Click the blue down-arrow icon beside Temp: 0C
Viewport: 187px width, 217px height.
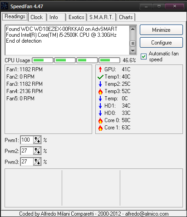[100, 99]
